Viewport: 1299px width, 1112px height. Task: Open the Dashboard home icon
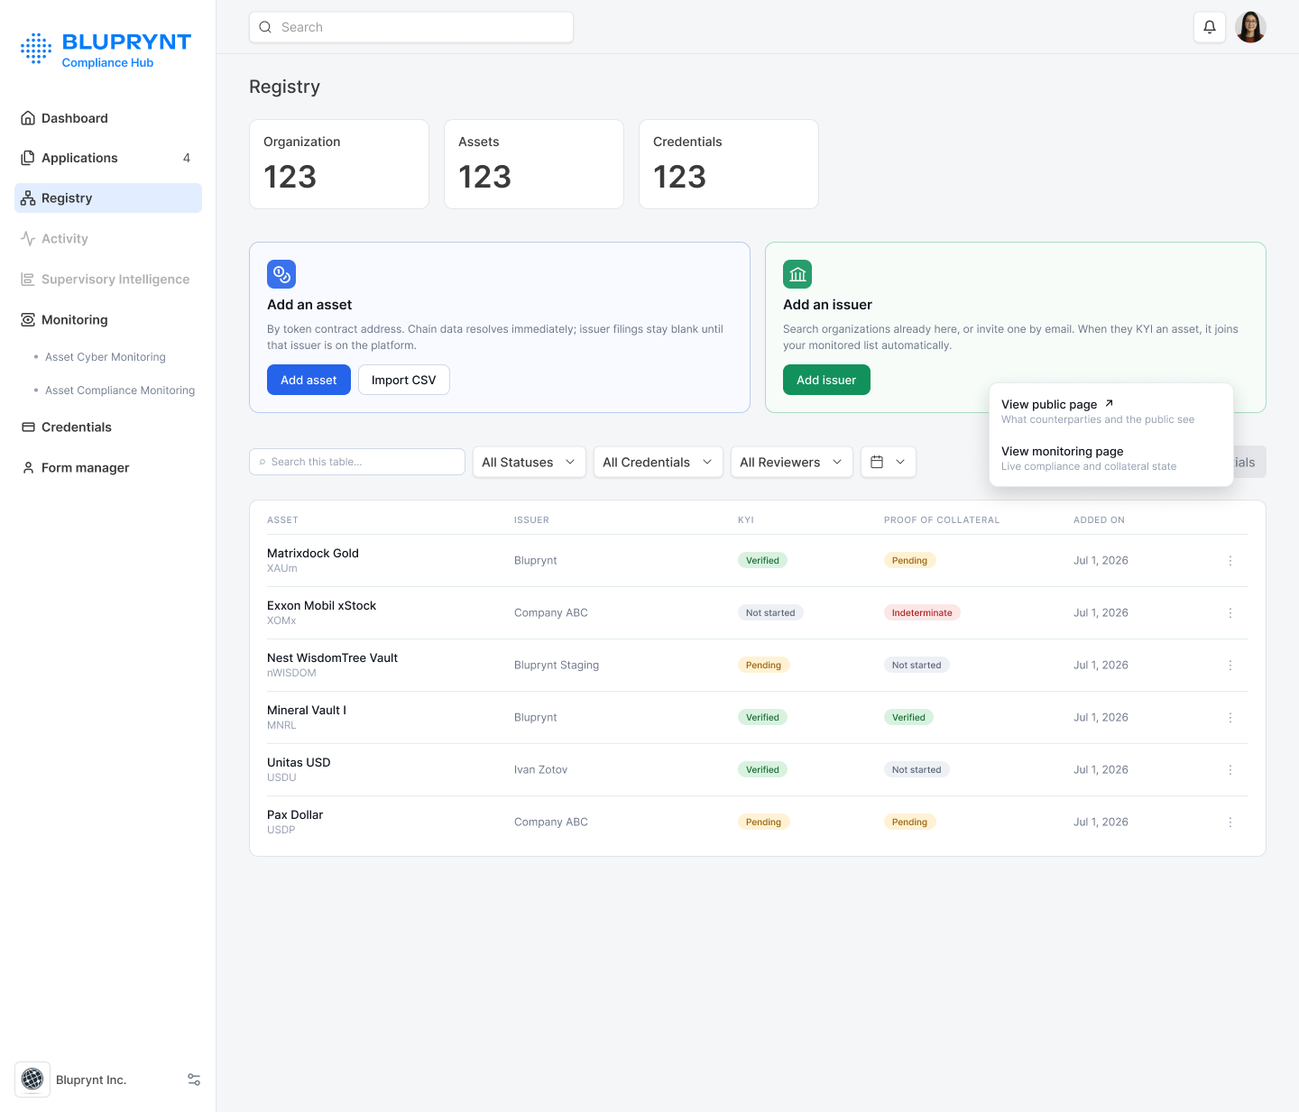28,118
